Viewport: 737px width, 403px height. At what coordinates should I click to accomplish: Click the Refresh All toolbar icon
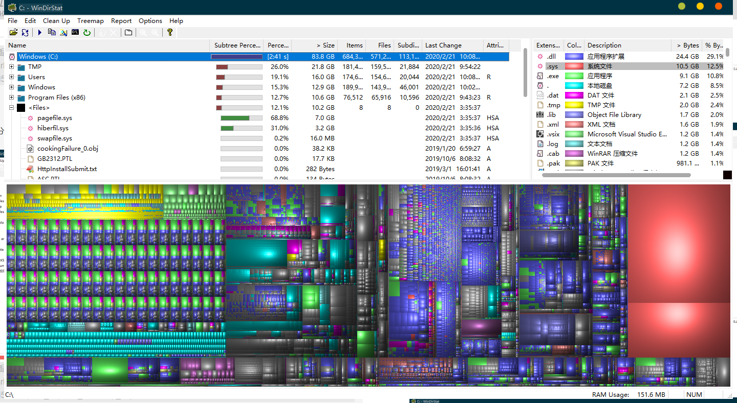tap(25, 32)
